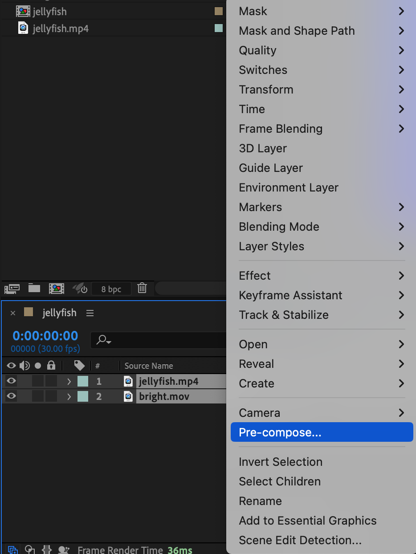Click the New Composition icon
Viewport: 416px width, 554px height.
57,289
